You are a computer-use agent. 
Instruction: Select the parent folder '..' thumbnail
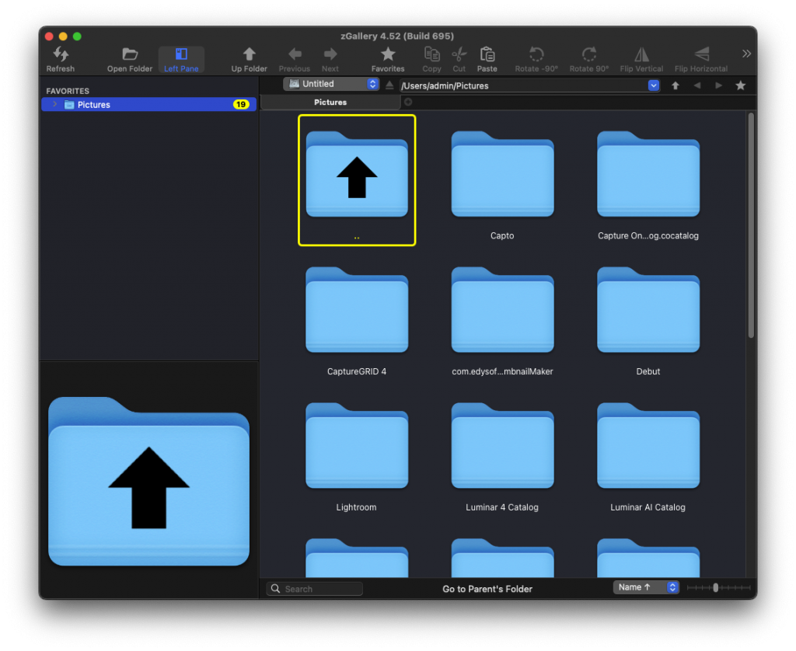click(x=357, y=180)
